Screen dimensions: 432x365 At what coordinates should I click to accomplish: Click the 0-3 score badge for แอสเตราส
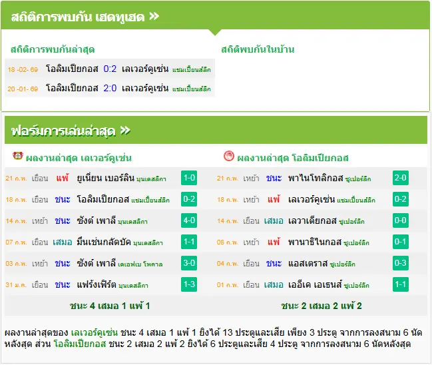click(401, 263)
